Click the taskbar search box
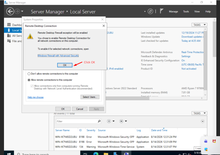The width and height of the screenshot is (220, 155). pyautogui.click(x=47, y=154)
